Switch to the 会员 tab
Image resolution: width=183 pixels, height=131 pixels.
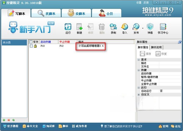[106, 13]
